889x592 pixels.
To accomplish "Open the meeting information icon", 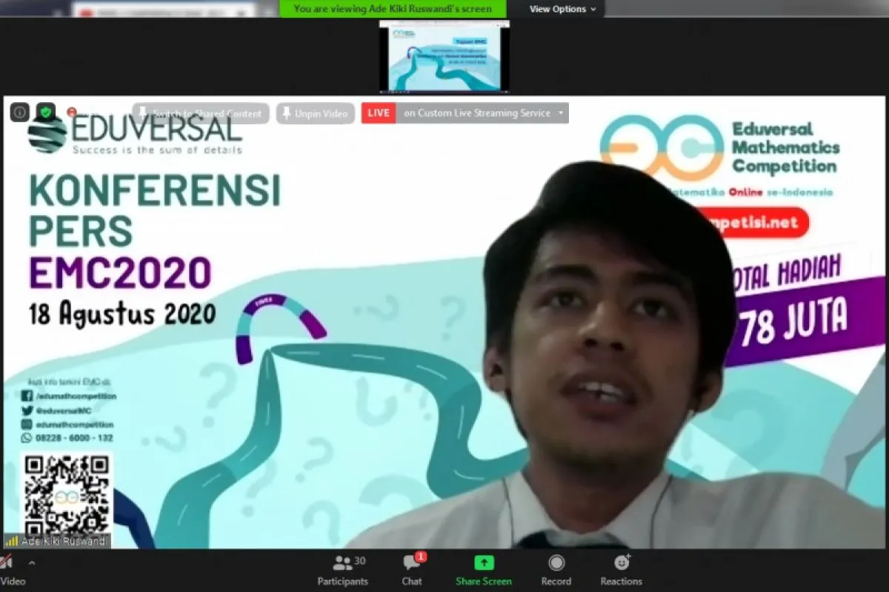I will pos(20,112).
